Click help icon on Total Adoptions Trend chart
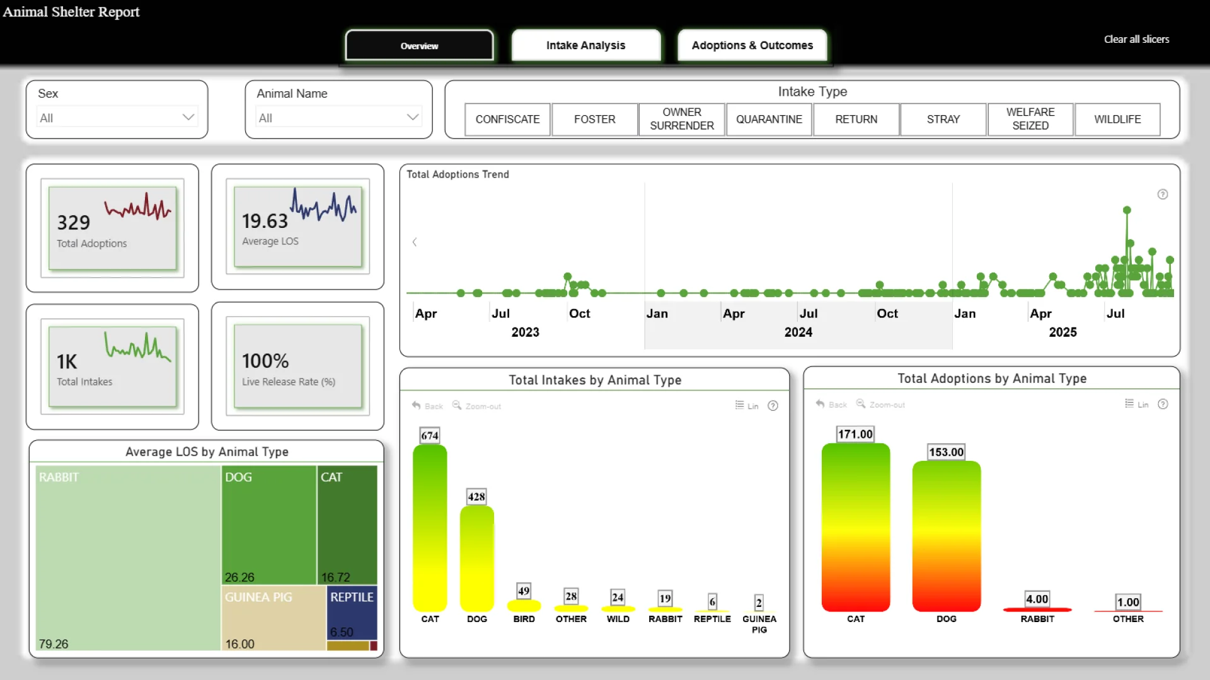Image resolution: width=1210 pixels, height=680 pixels. (1163, 195)
